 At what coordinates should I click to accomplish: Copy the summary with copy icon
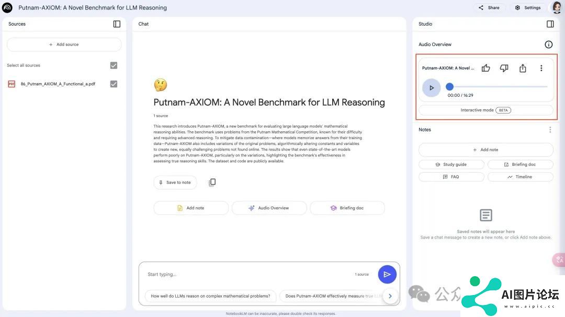[x=212, y=182]
